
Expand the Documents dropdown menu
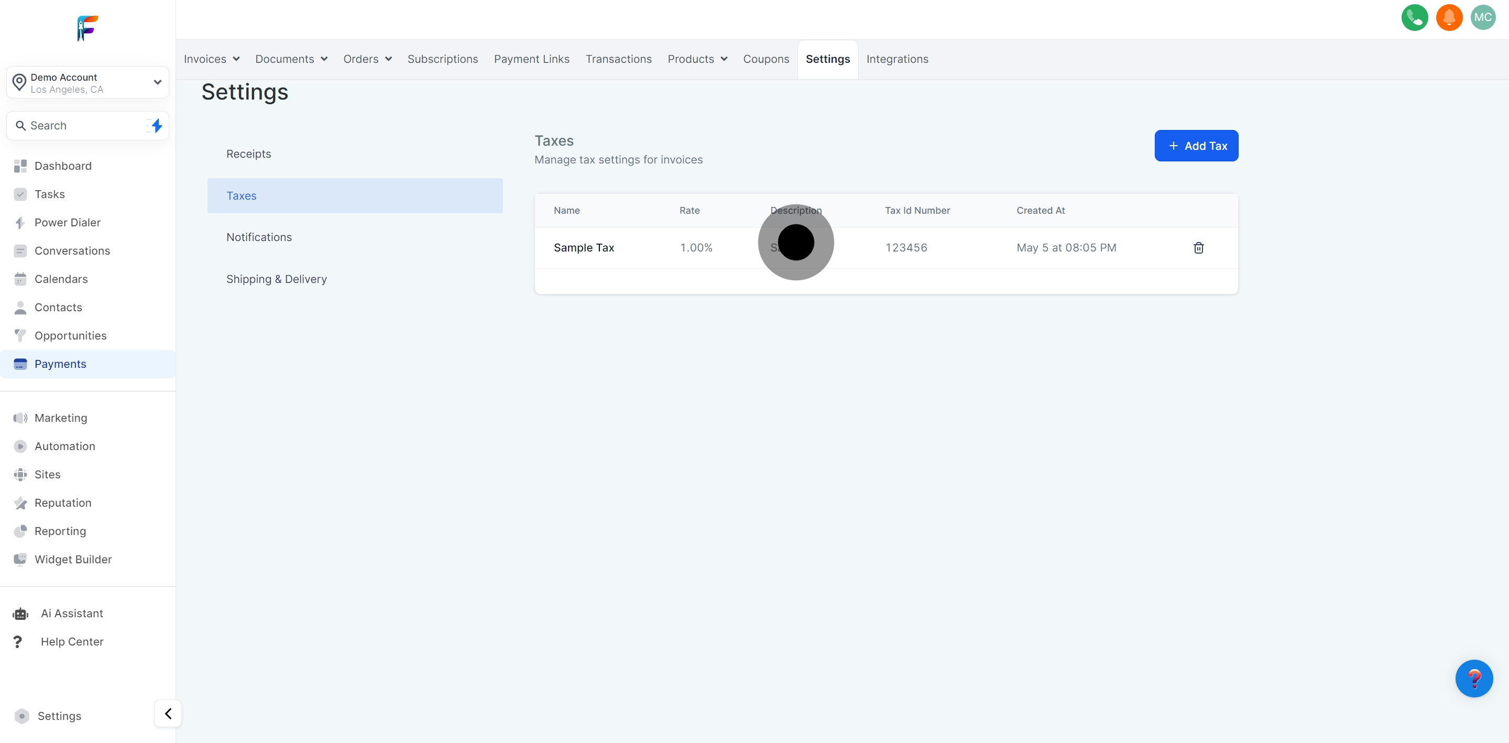point(291,59)
